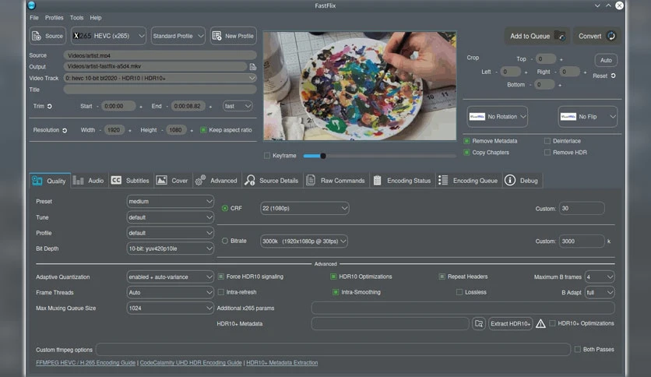651x377 pixels.
Task: Open FFMPEG HEVC / H.265 Encoding Guide link
Action: [86, 363]
